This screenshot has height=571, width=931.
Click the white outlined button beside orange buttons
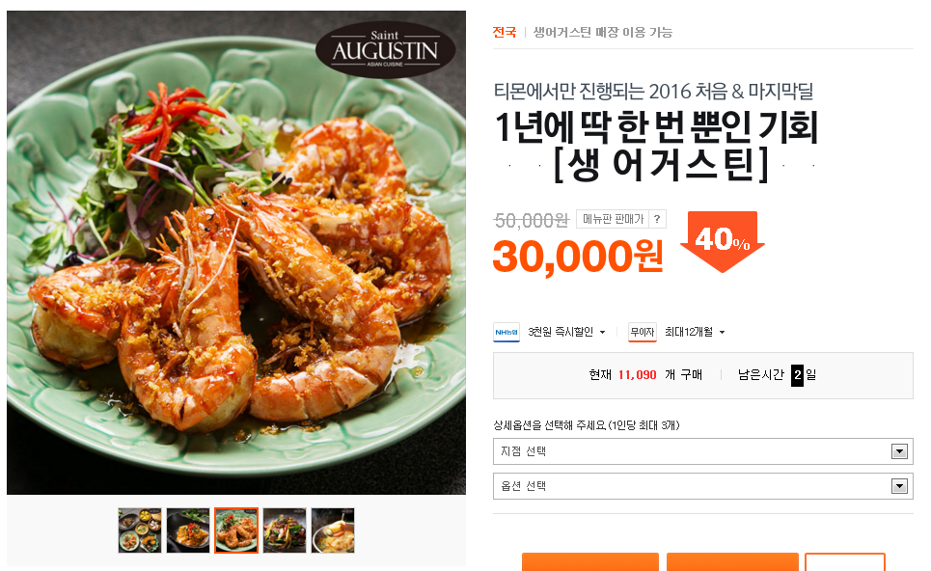pos(845,562)
